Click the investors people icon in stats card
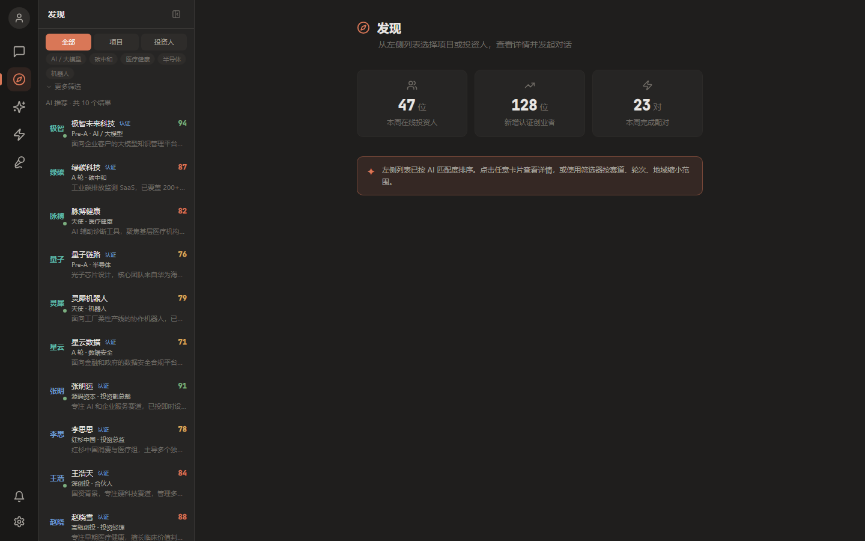This screenshot has height=541, width=865. click(x=412, y=85)
